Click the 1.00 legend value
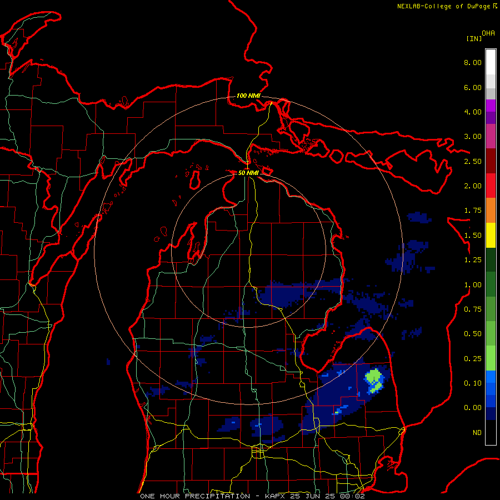Screen dimensions: 500x500 coord(473,285)
